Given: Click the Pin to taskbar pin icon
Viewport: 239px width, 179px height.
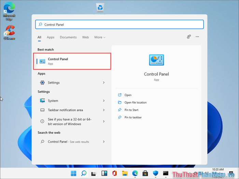Looking at the screenshot, I should [119, 117].
